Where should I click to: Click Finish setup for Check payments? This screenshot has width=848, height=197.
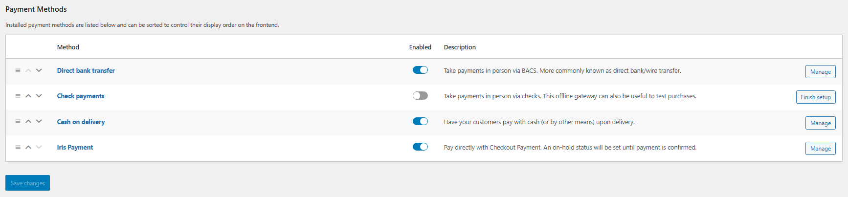[815, 97]
